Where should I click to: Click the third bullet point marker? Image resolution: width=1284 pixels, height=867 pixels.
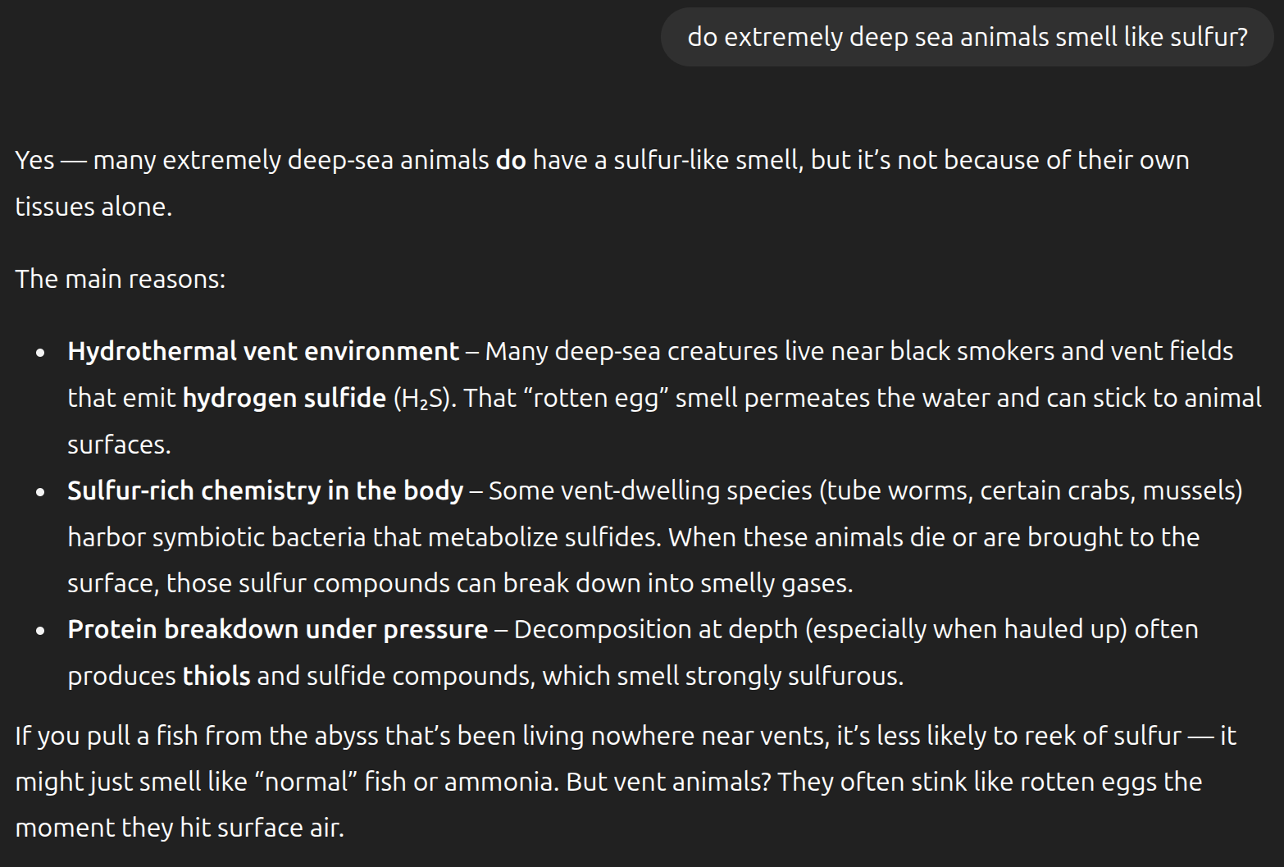click(40, 632)
